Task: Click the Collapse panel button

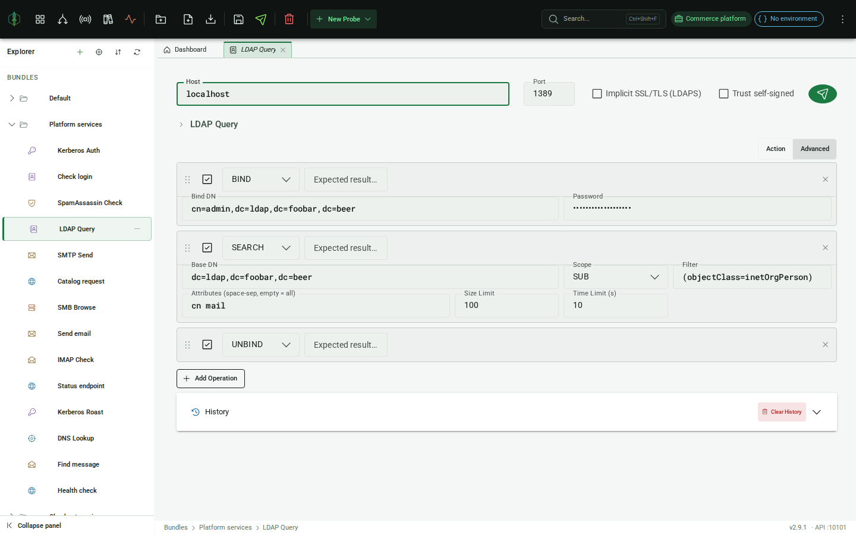Action: tap(34, 525)
